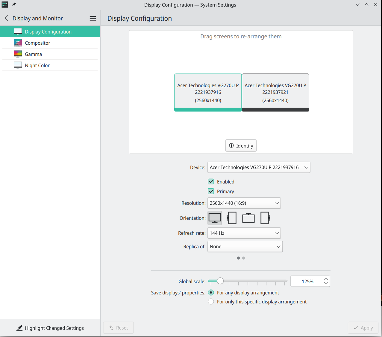This screenshot has width=382, height=337.
Task: Open the Refresh rate dropdown
Action: click(x=244, y=233)
